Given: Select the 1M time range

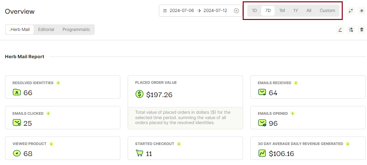Looking at the screenshot, I should (282, 11).
